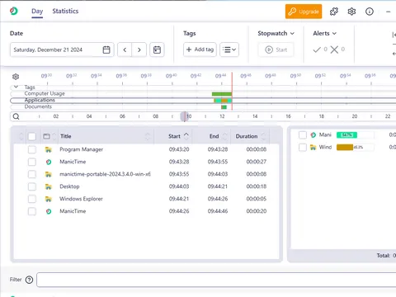Screen dimensions: 396x297
Task: Open settings gear in the top bar
Action: click(x=351, y=12)
